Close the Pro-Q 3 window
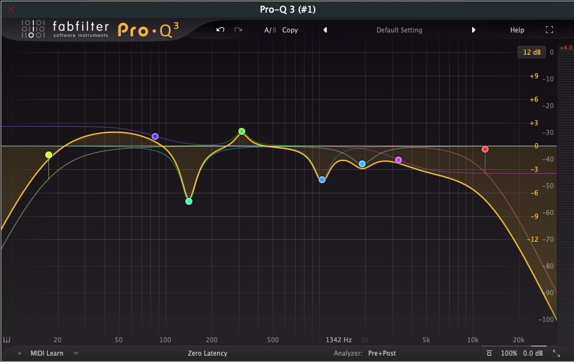Viewport: 574px width, 362px height. [x=11, y=10]
